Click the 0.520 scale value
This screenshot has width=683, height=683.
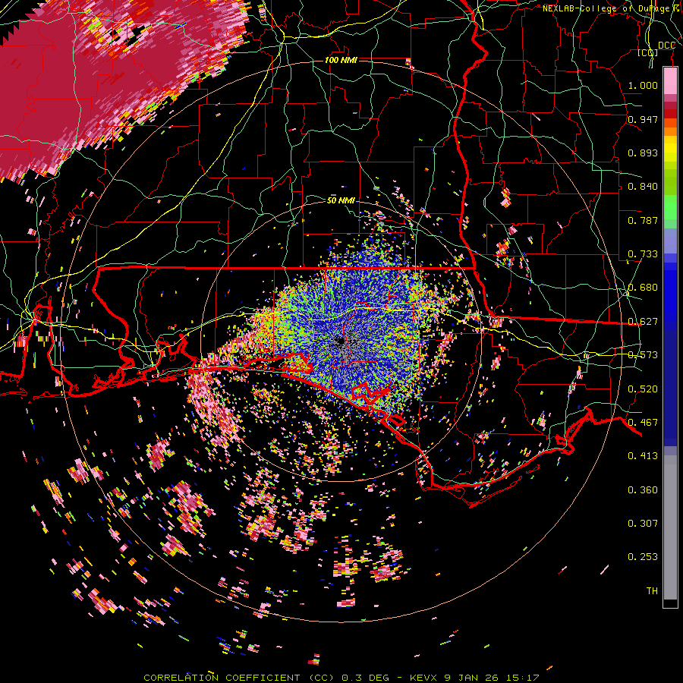[643, 389]
